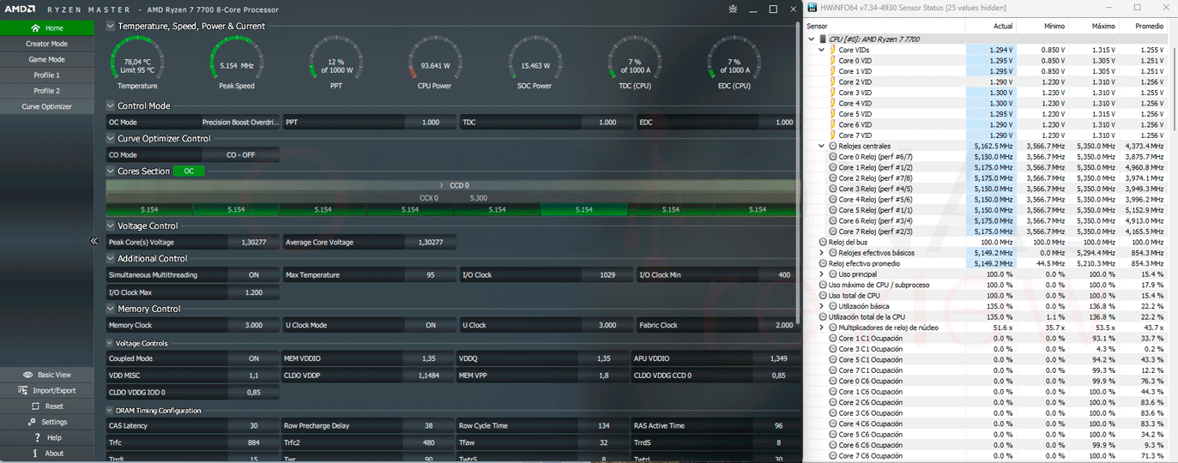The height and width of the screenshot is (463, 1178).
Task: Collapse the Cores Section
Action: click(x=111, y=171)
